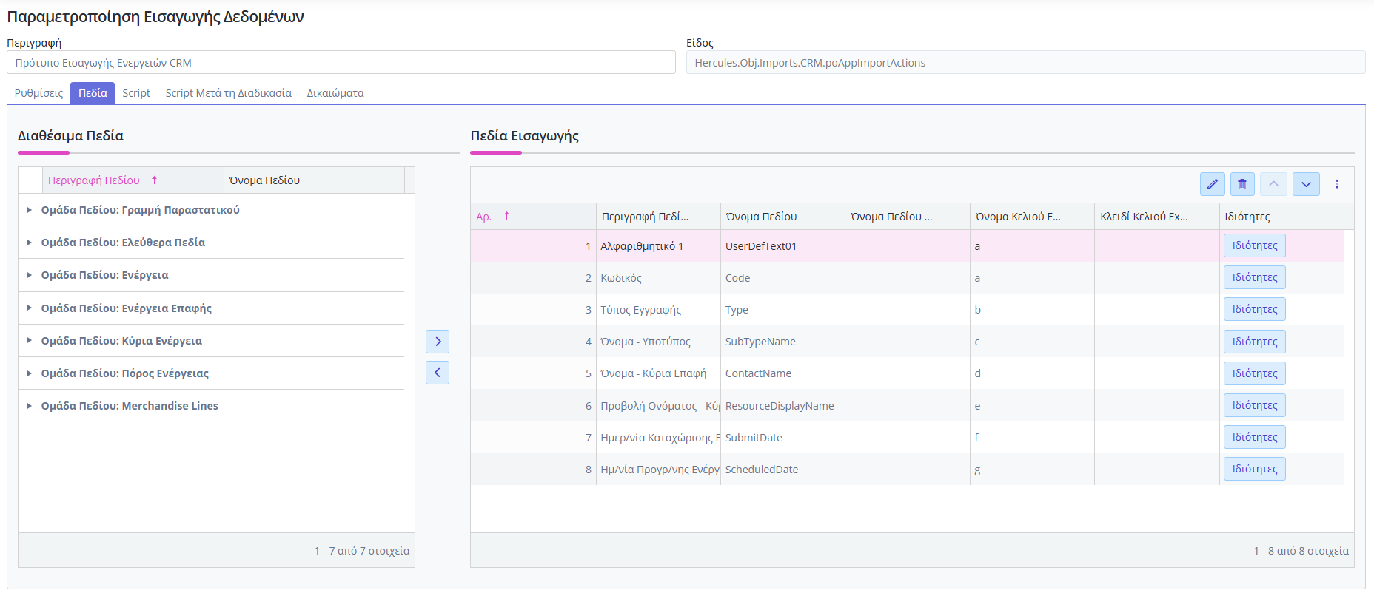Select the ScheduledDate cell
Viewport: 1374px width, 593px height.
coord(782,470)
